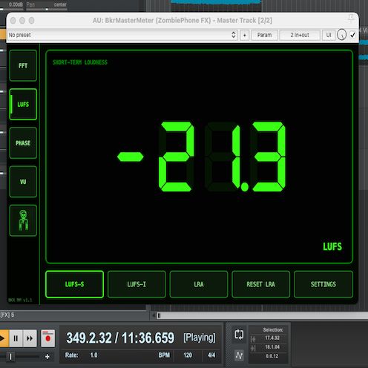Click the playback position time display
Viewport: 368px width, 368px height.
pos(120,338)
